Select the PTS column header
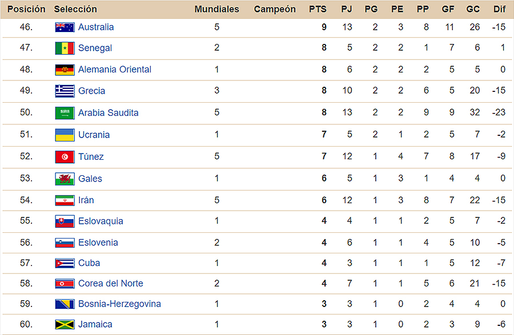 [318, 9]
